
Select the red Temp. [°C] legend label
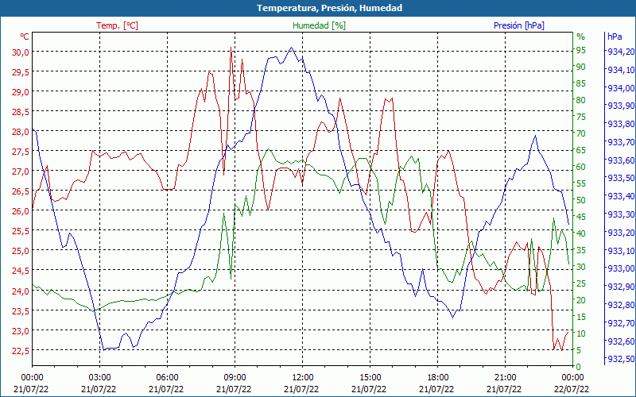pos(117,25)
